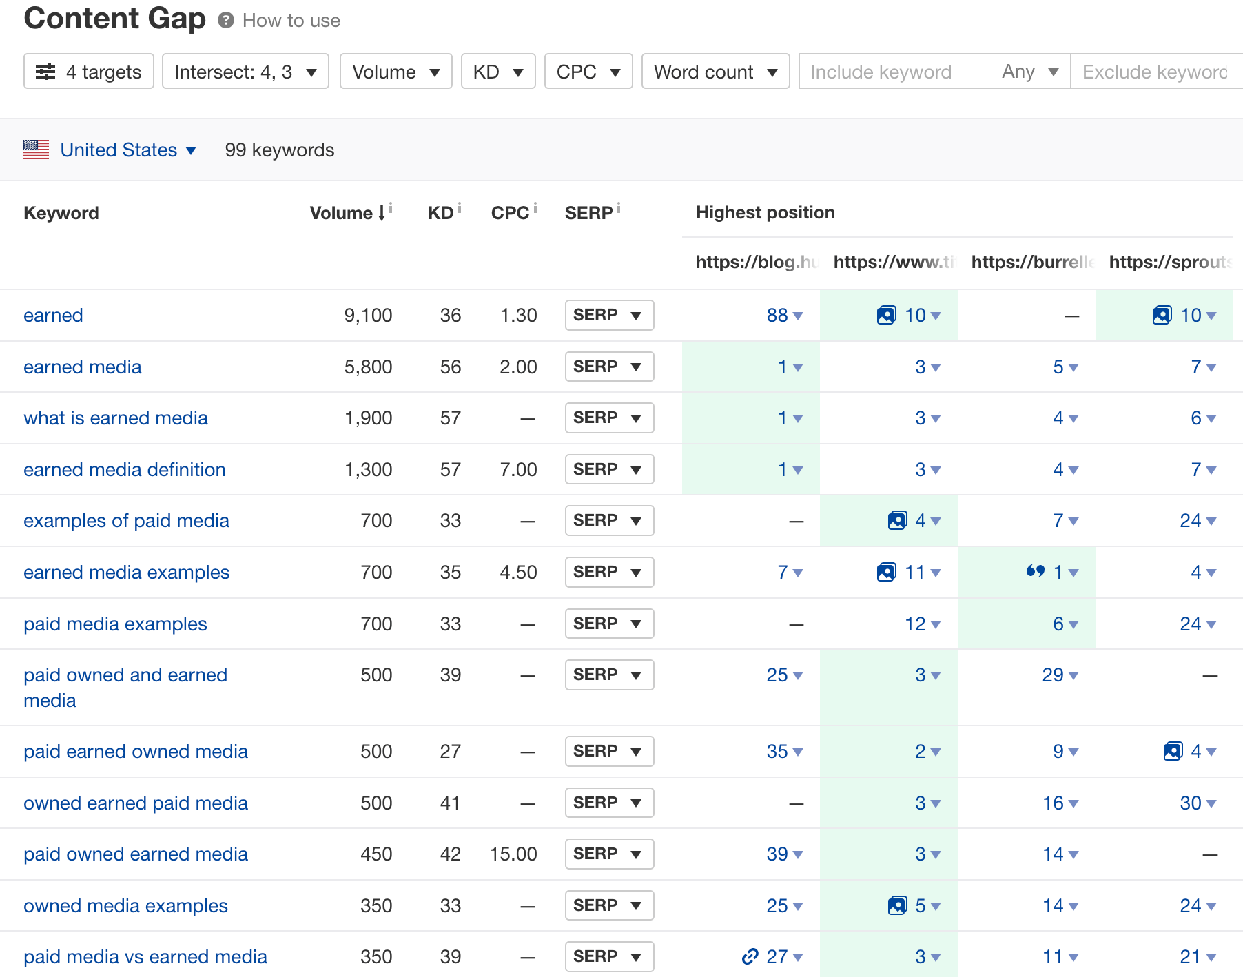Click the United States flag icon

(36, 150)
